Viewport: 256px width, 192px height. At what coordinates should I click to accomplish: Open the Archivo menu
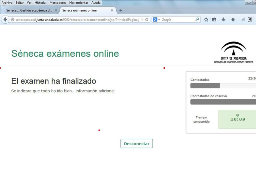click(x=7, y=2)
